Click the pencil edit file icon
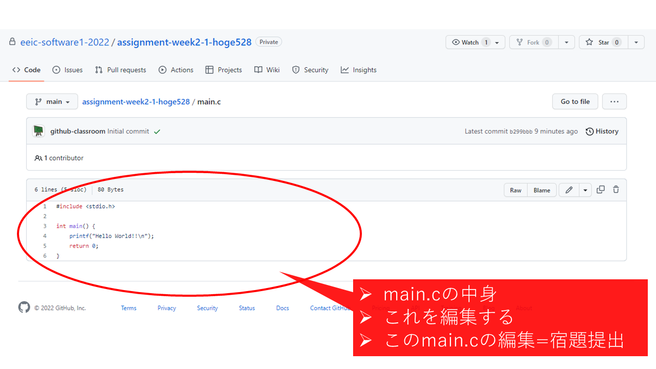The width and height of the screenshot is (656, 369). tap(568, 190)
